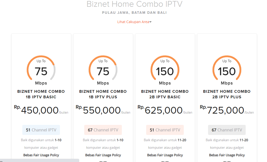Click the Pulau Jawa, Batam dan Bali subtitle

134,13
